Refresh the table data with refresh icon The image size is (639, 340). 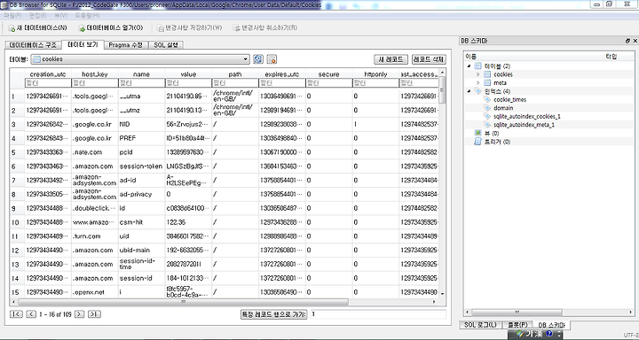point(258,59)
